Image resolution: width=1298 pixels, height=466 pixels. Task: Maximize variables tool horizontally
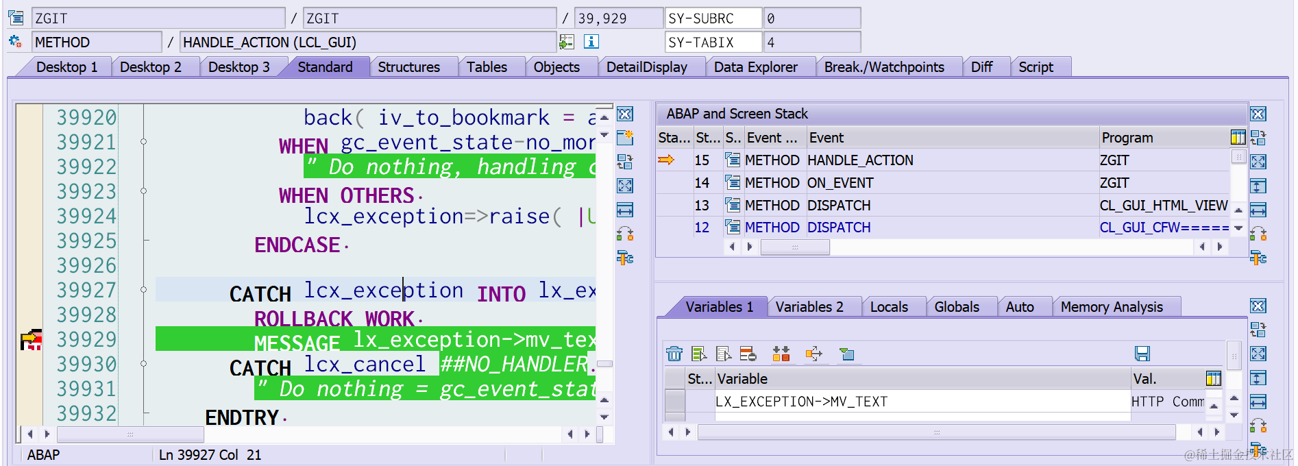(1258, 402)
